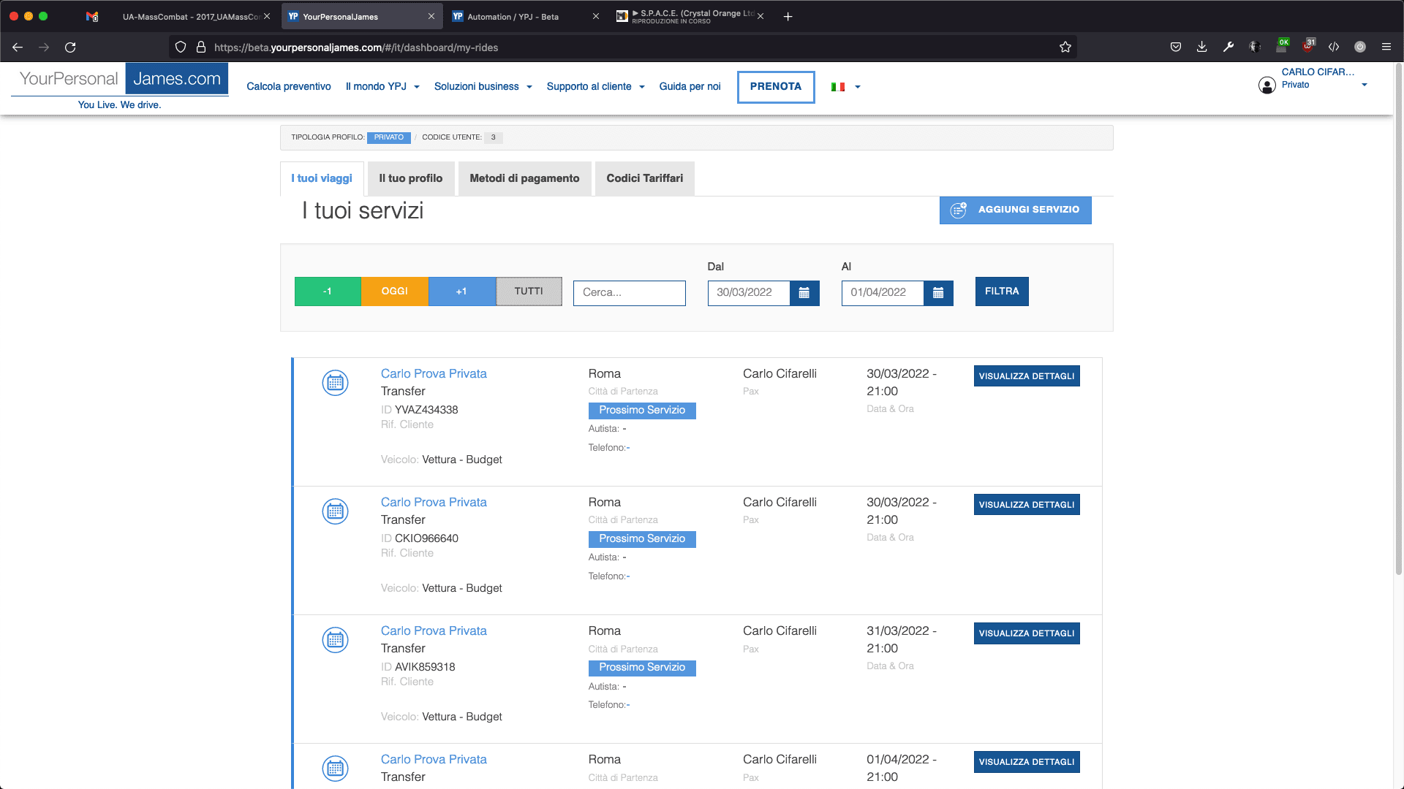Click the ride icon for YVAZ434338
The image size is (1404, 789).
[x=335, y=383]
